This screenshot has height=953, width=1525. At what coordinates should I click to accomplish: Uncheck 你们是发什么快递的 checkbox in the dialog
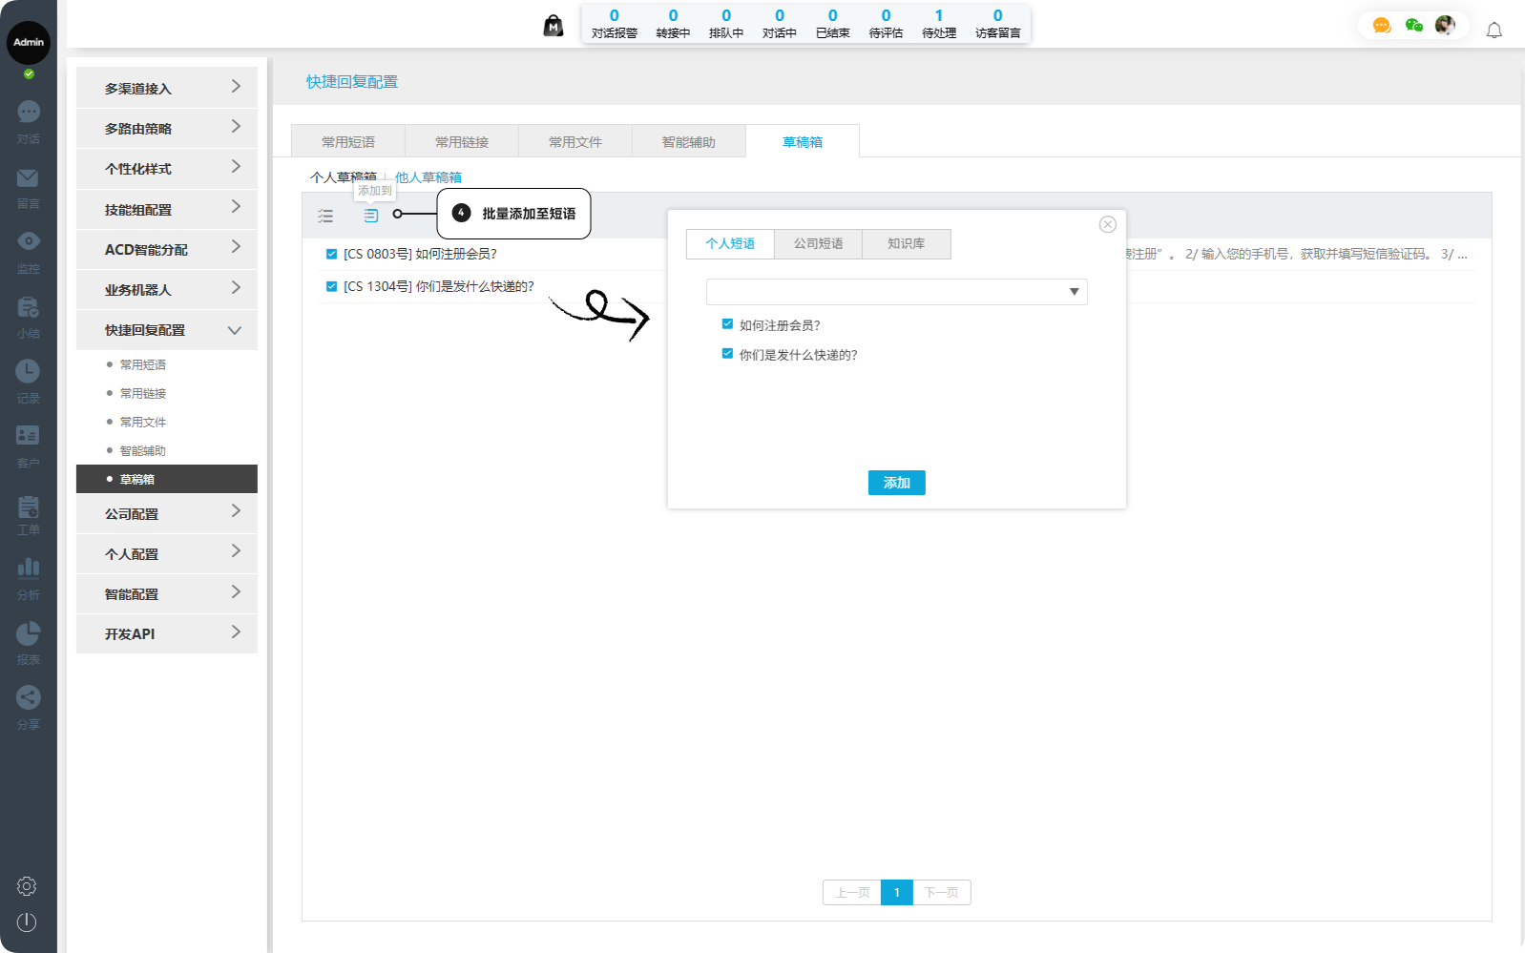click(727, 354)
